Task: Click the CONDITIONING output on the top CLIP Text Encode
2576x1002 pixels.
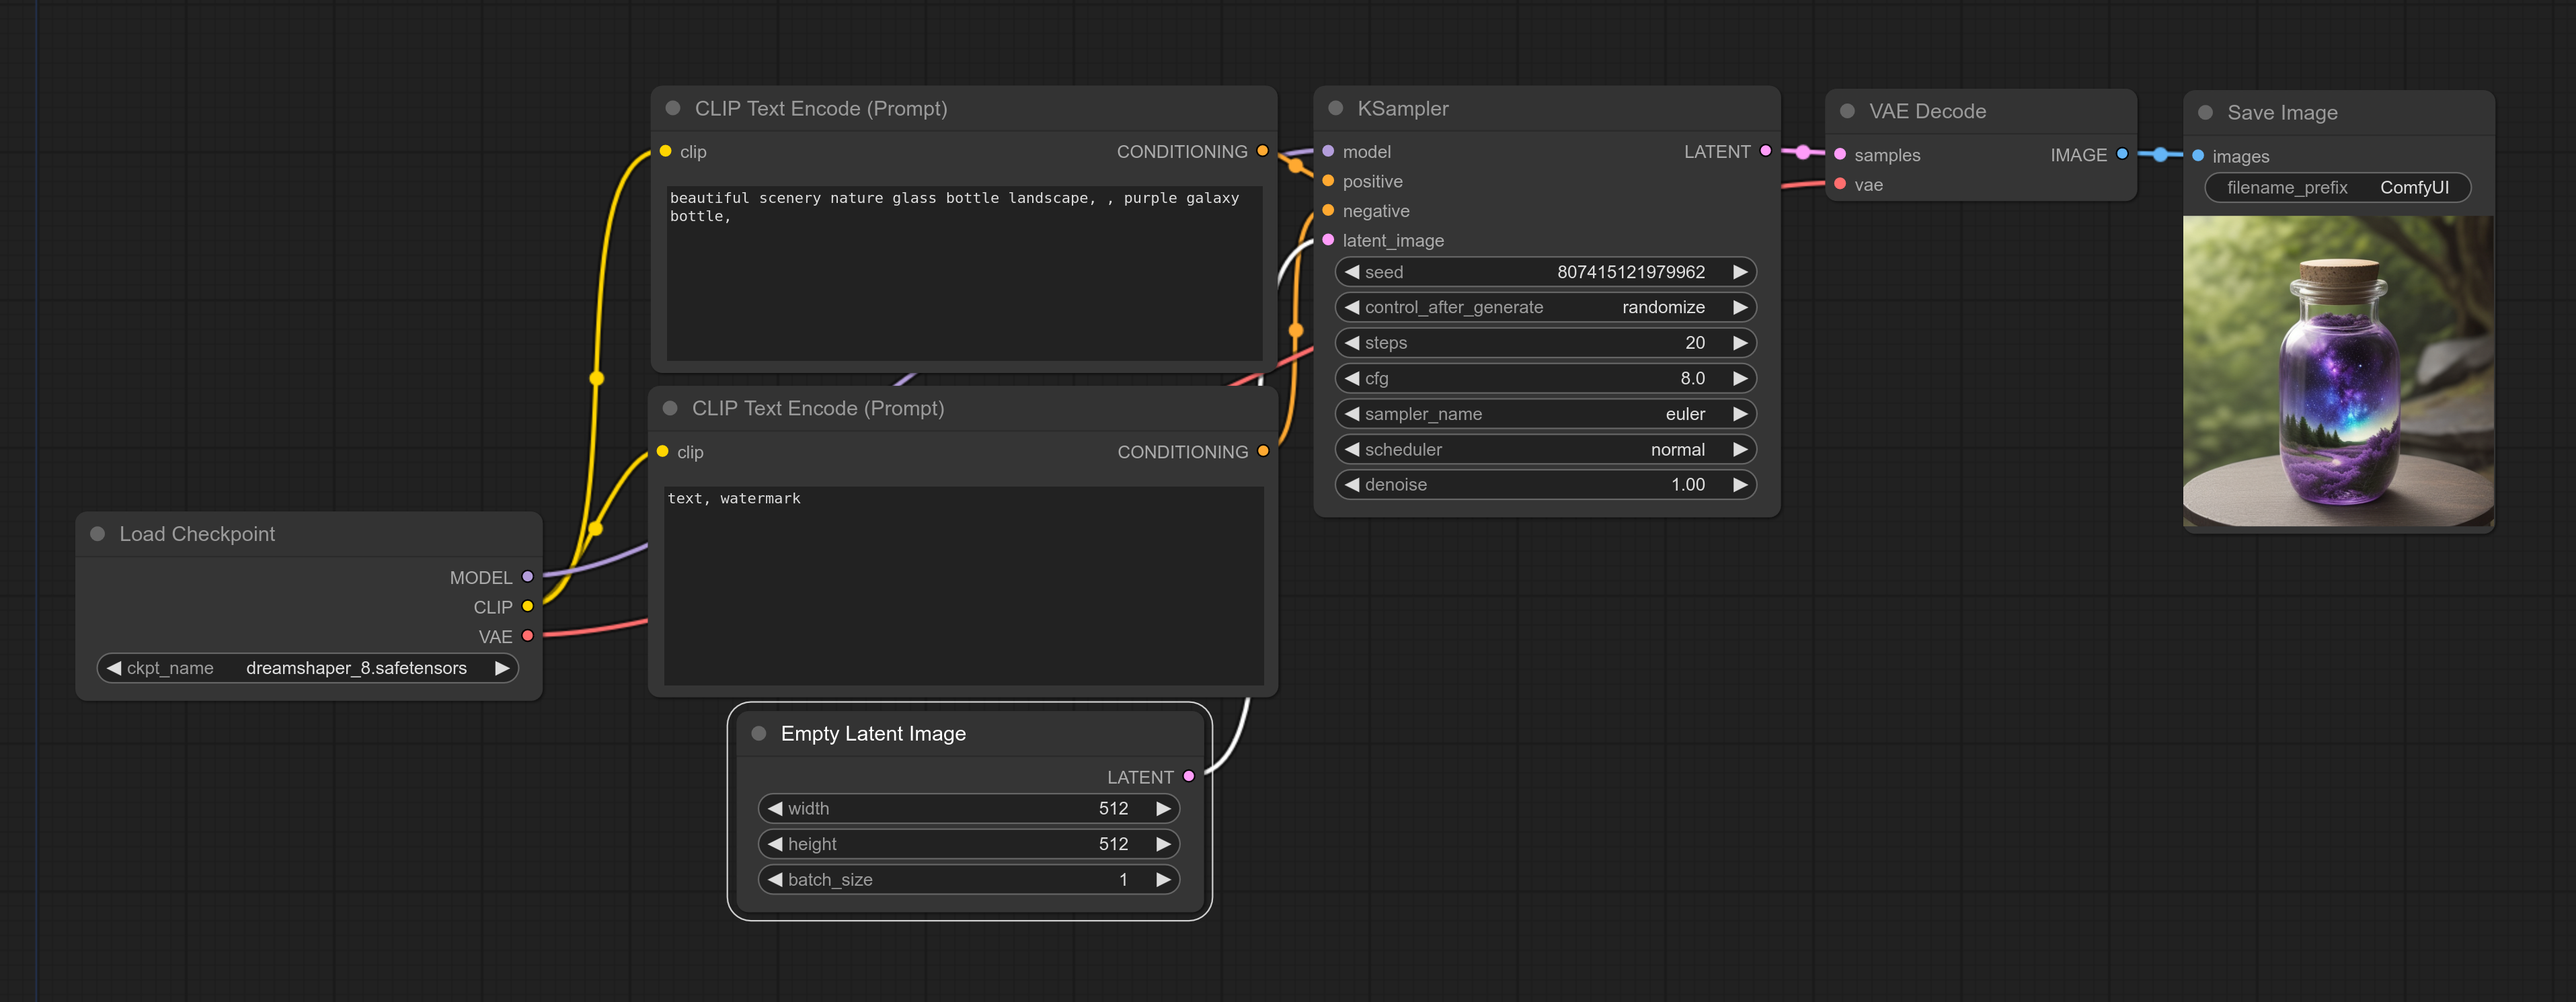Action: (x=1263, y=151)
